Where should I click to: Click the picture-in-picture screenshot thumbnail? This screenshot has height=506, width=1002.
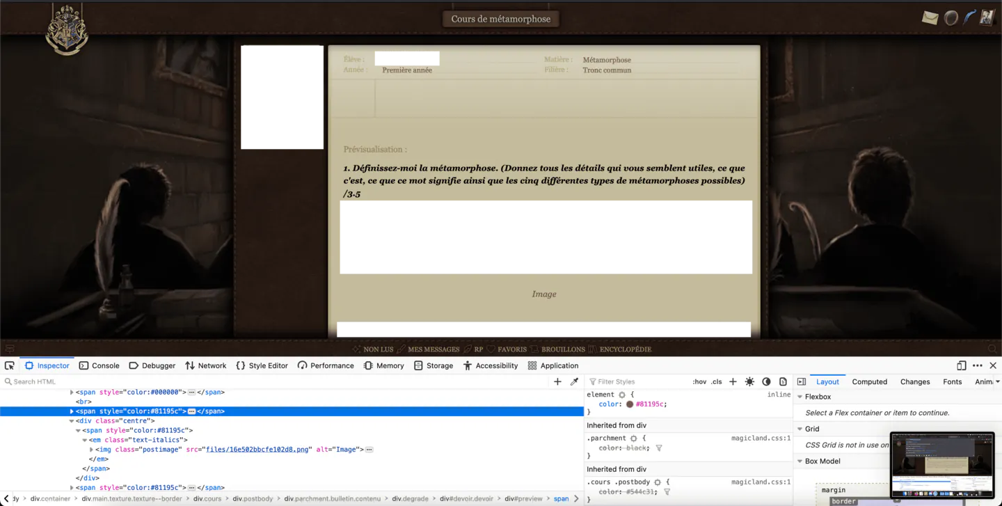click(x=942, y=465)
